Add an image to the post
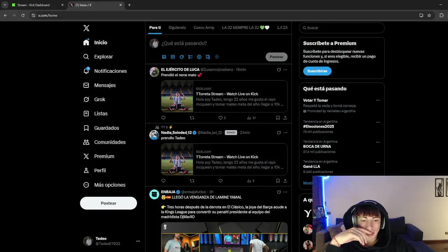This screenshot has width=448, height=252. point(164,57)
